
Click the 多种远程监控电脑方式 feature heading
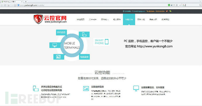click(52, 87)
